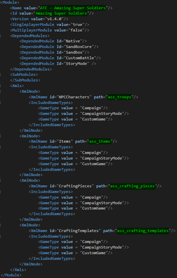Collapse the opening SubModules tag

tap(24, 74)
